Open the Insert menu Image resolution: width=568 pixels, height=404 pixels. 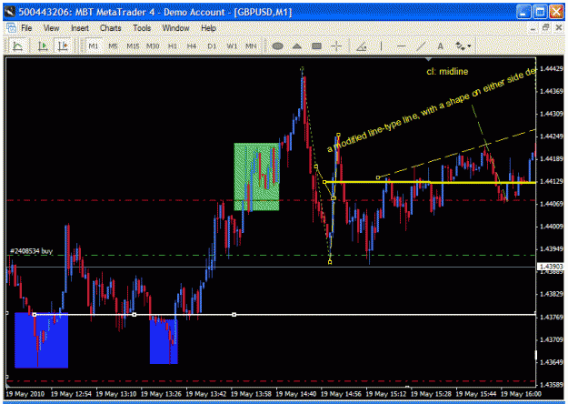click(x=80, y=28)
